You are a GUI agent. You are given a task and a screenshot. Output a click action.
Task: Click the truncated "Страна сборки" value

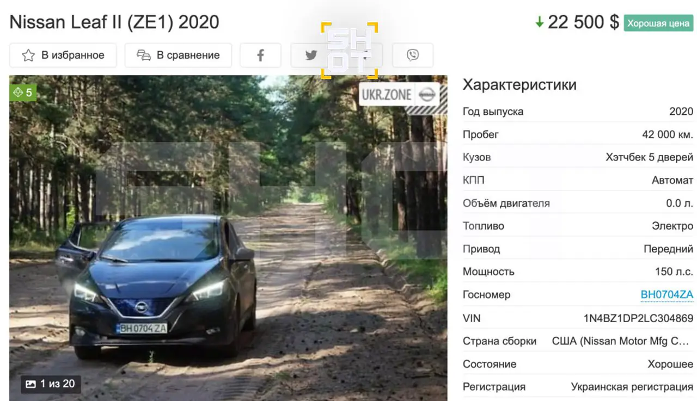pyautogui.click(x=622, y=341)
